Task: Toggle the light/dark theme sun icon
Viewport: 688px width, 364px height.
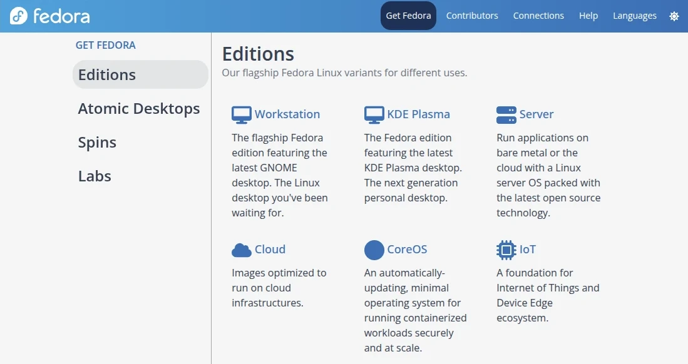Action: click(x=674, y=16)
